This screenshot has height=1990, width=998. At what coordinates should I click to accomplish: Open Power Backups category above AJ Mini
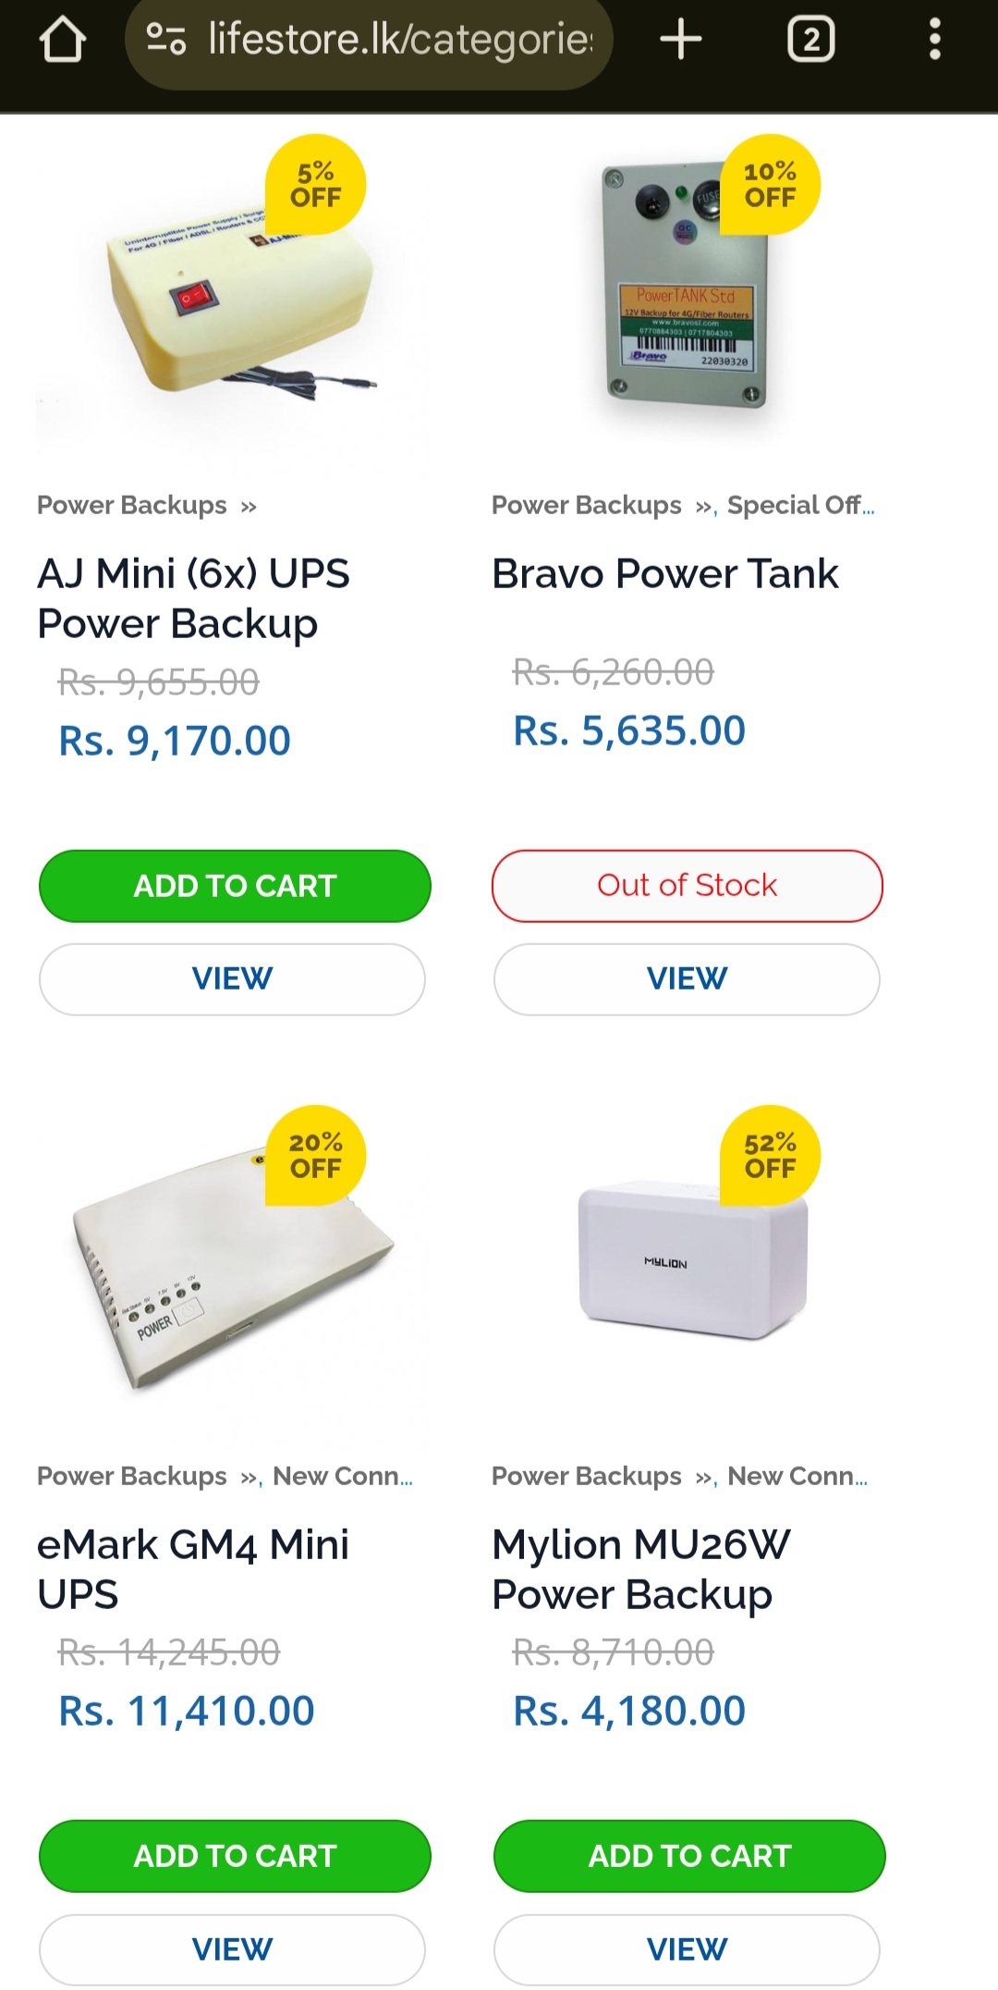click(132, 505)
